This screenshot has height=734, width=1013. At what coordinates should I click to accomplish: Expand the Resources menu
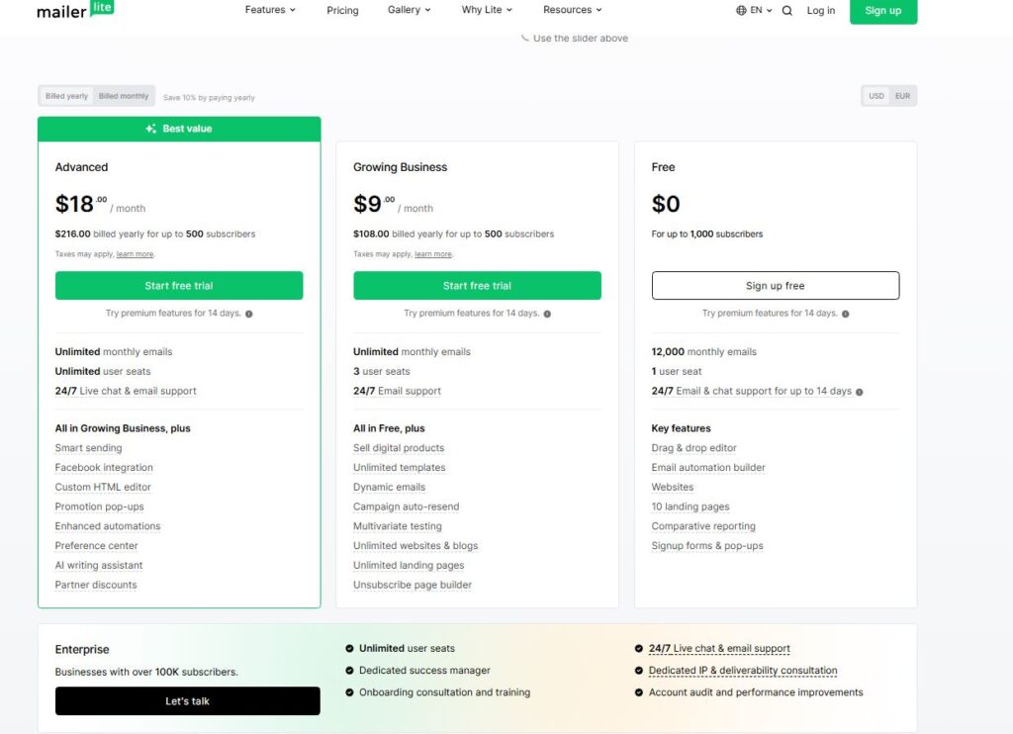(573, 10)
